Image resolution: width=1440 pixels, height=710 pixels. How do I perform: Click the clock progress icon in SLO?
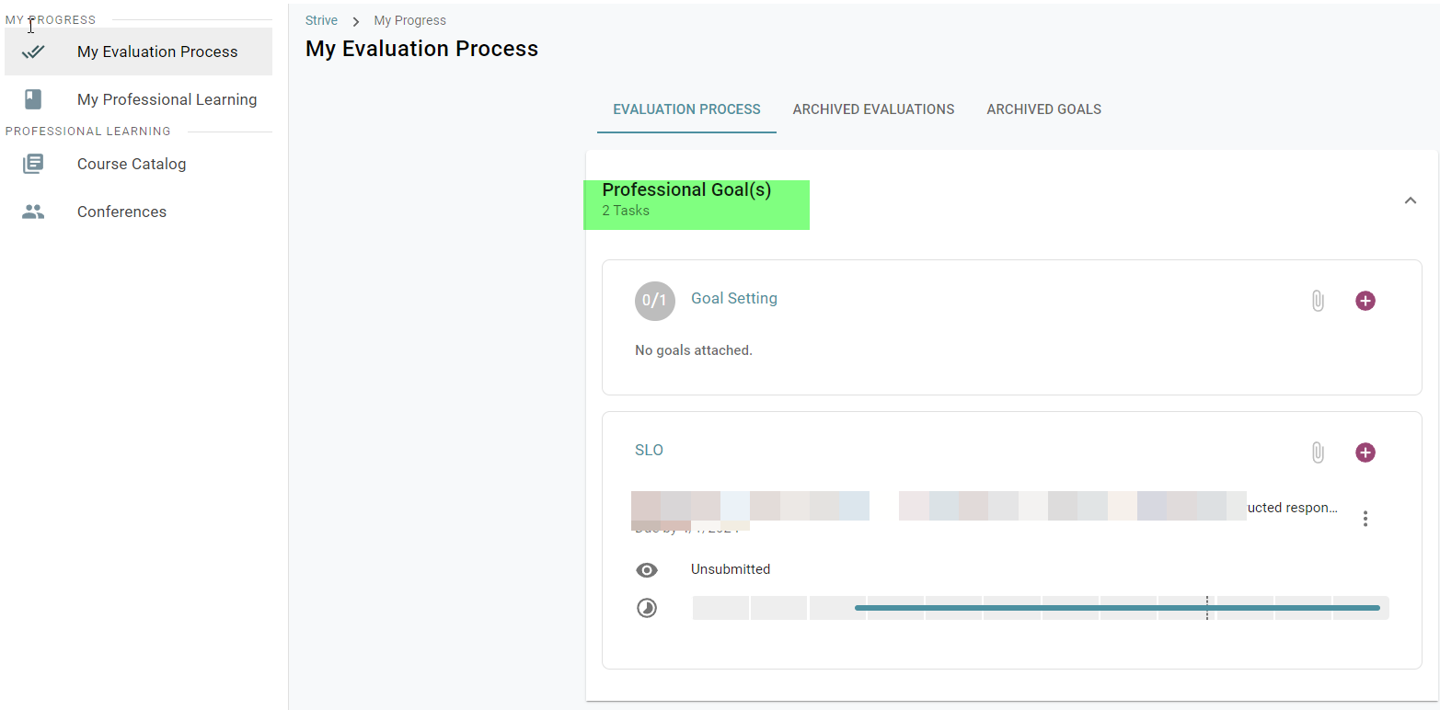647,608
